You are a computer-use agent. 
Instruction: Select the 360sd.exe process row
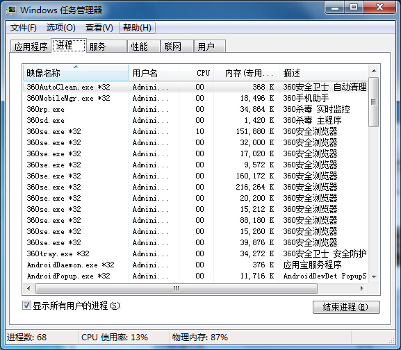195,120
